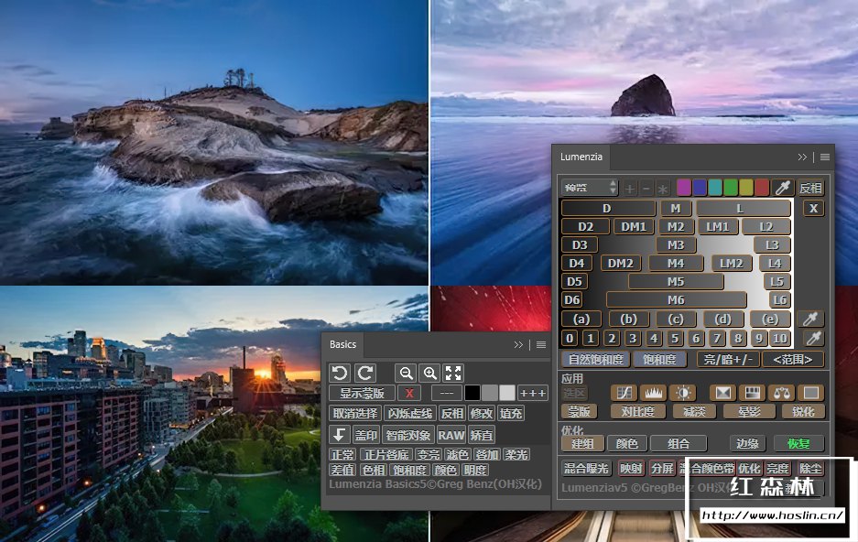Click the undo icon in Basics panel
Screen dimensions: 858x542
click(x=339, y=373)
